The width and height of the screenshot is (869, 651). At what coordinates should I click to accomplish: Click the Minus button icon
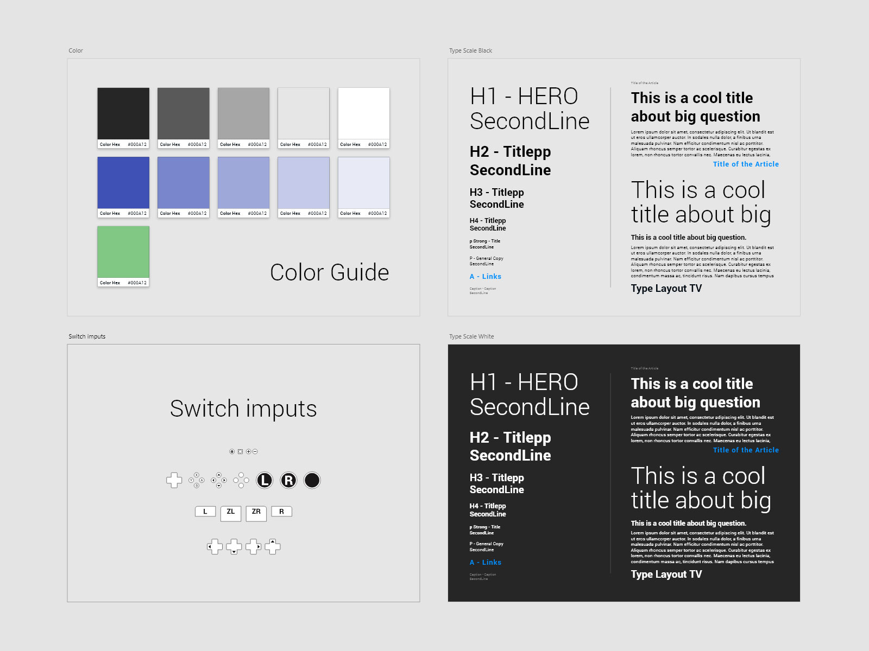(x=255, y=451)
